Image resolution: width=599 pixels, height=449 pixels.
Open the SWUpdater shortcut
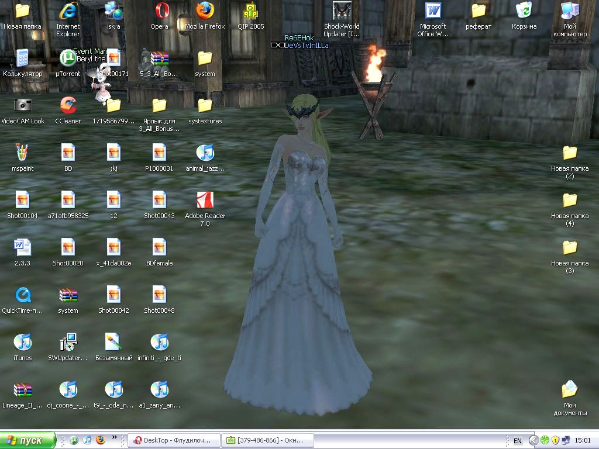coord(68,343)
